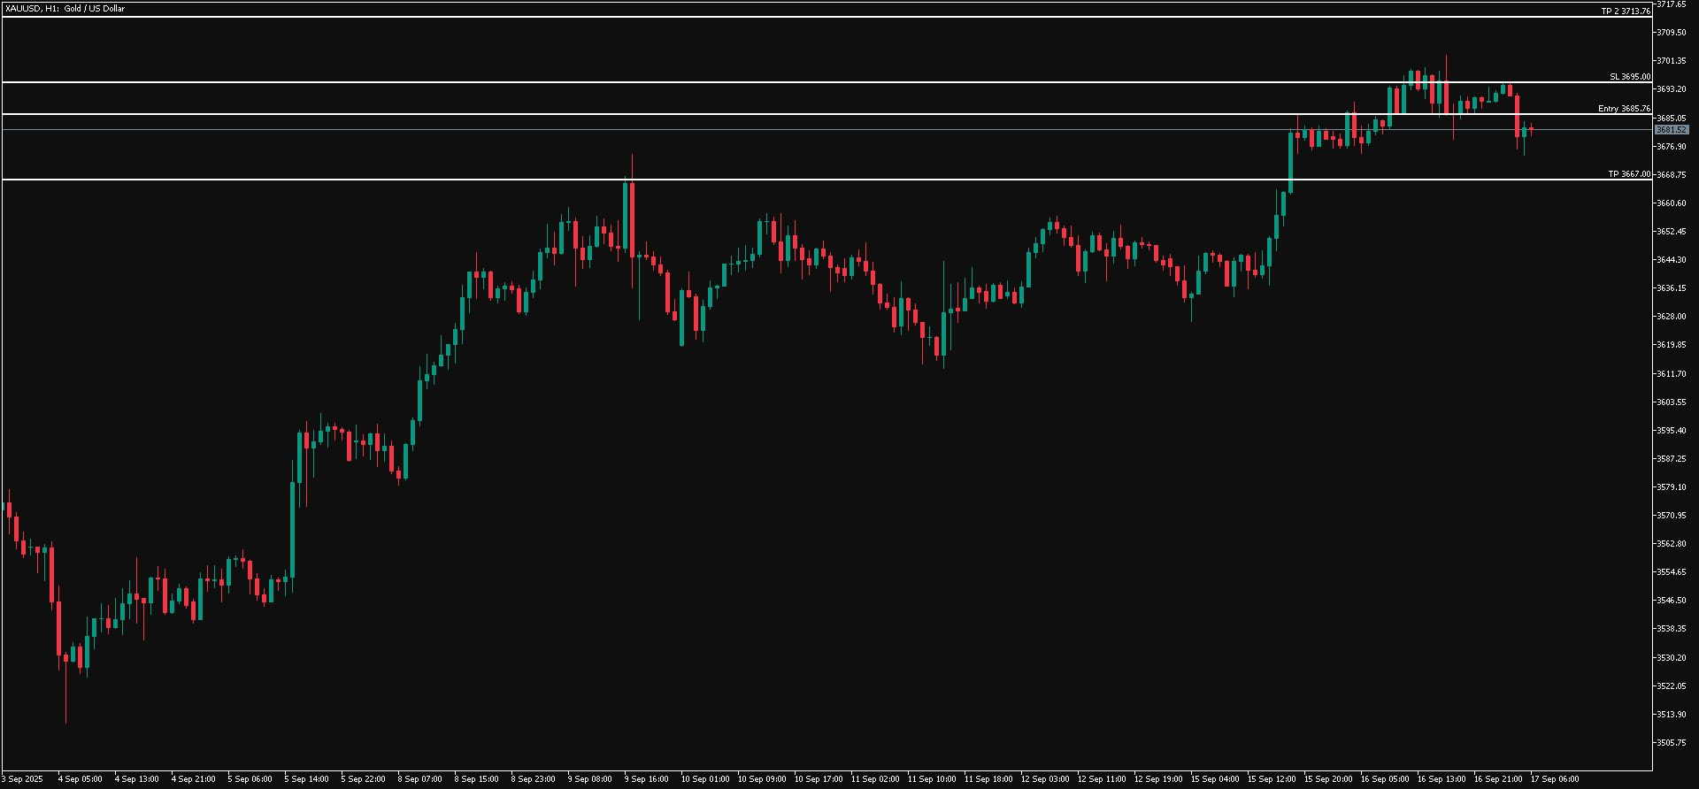Select the Entry 3685.76 line label
This screenshot has width=1699, height=789.
coord(1624,109)
